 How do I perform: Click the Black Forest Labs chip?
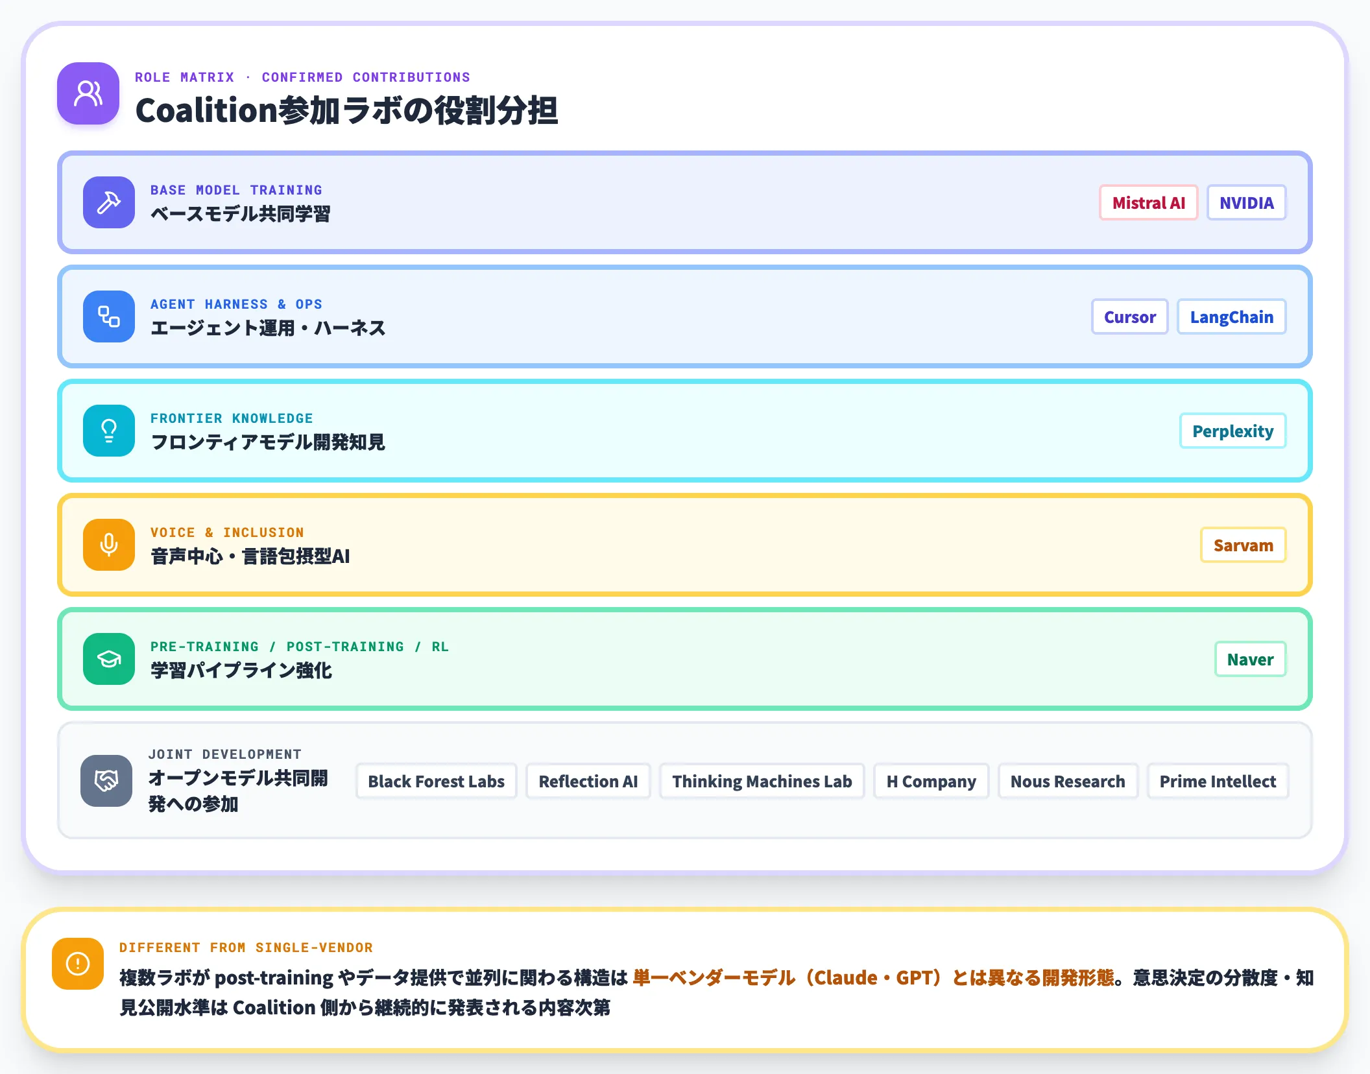pyautogui.click(x=436, y=782)
